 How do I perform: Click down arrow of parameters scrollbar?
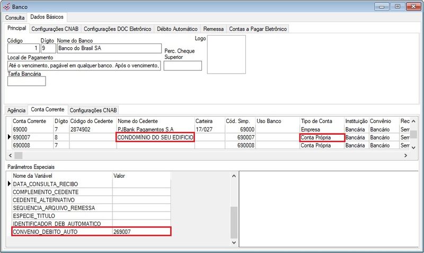[234, 242]
